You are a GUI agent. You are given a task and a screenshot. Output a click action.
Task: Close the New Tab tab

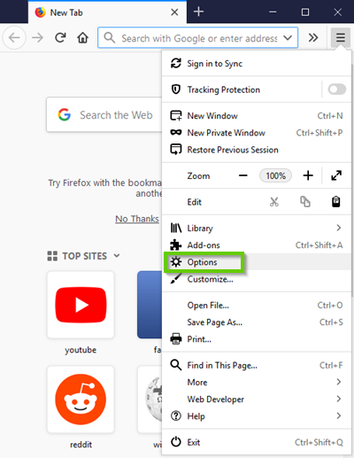click(174, 12)
